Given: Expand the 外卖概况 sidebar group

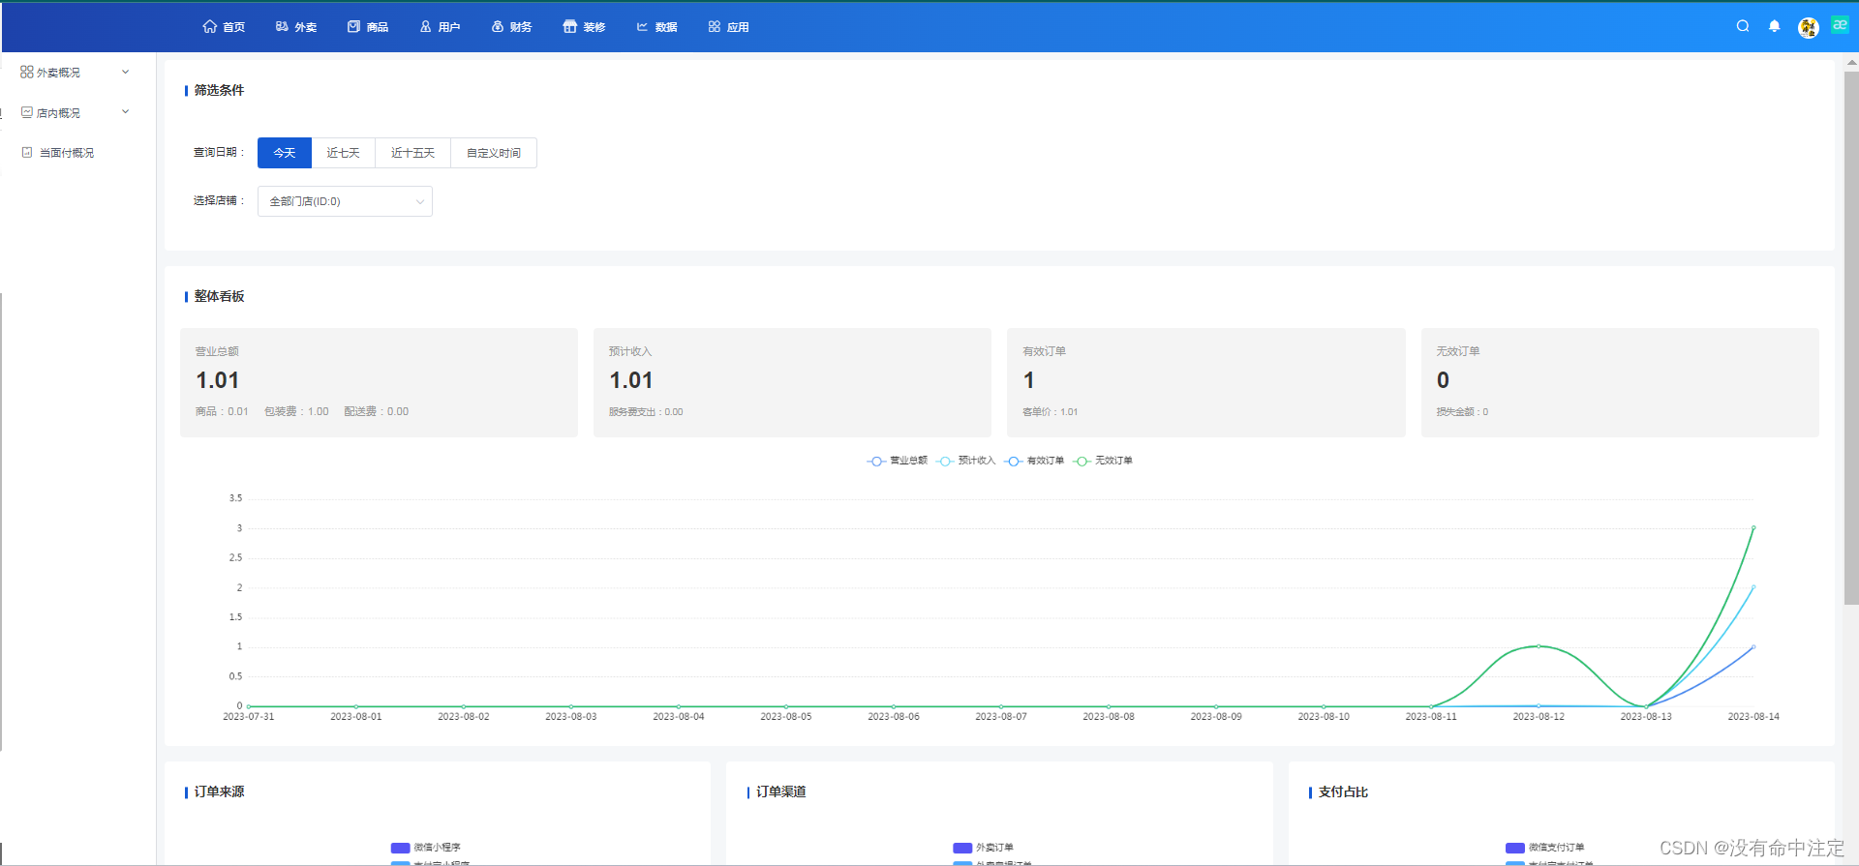Looking at the screenshot, I should [x=76, y=73].
